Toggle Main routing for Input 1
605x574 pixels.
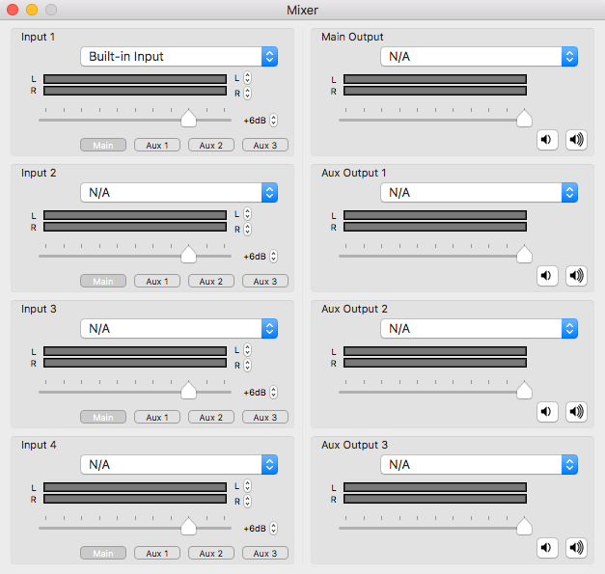[x=103, y=146]
